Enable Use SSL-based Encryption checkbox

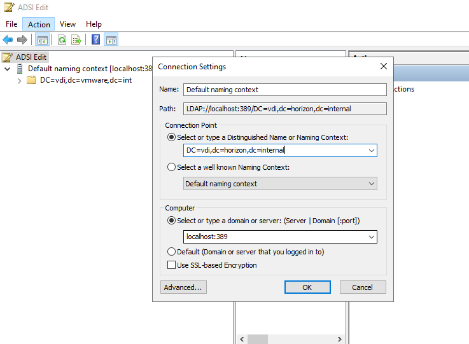(171, 265)
